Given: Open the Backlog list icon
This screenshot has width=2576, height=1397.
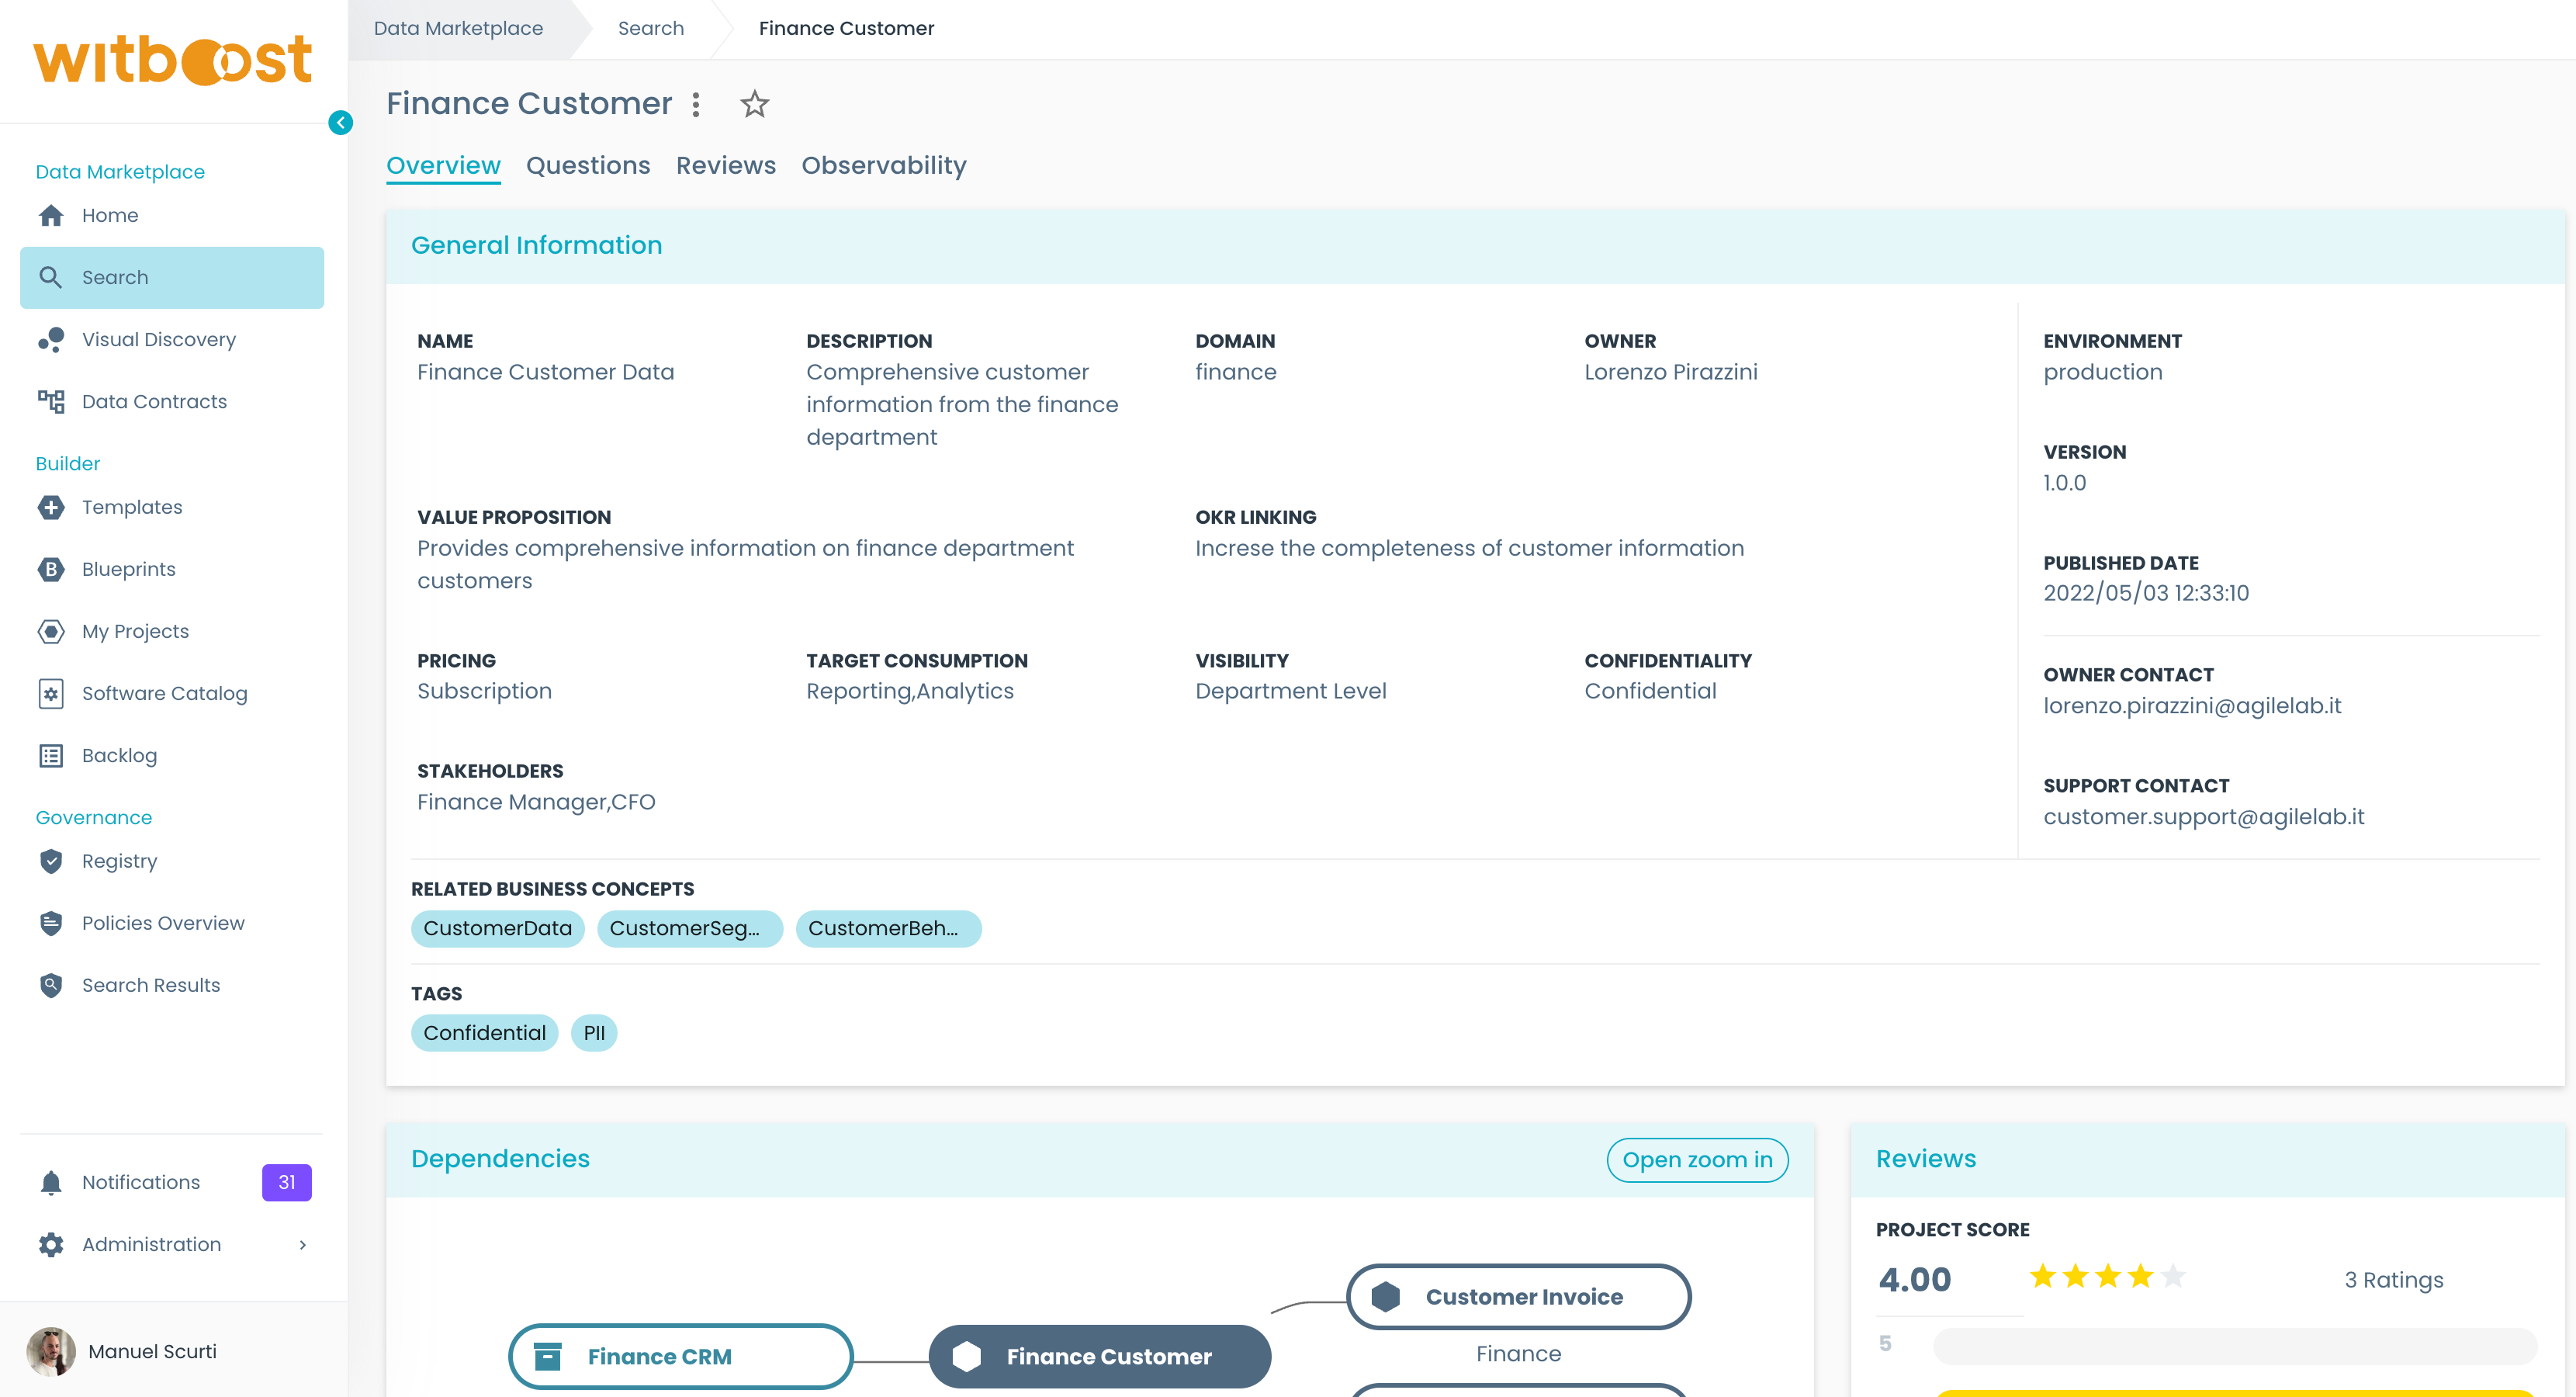Looking at the screenshot, I should click(x=51, y=756).
